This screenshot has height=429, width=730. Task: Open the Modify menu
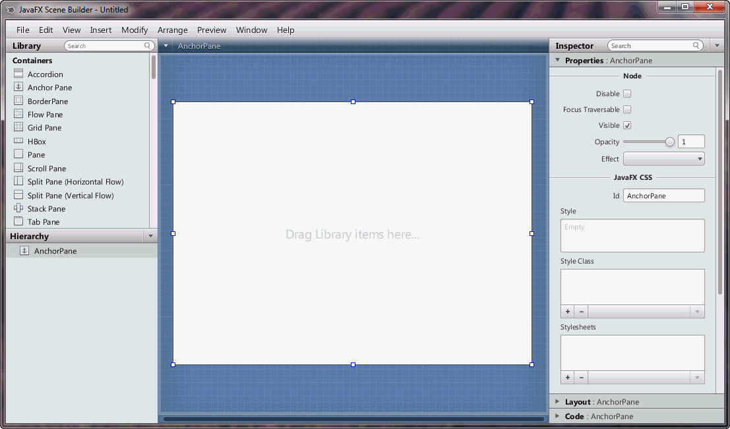click(x=135, y=30)
